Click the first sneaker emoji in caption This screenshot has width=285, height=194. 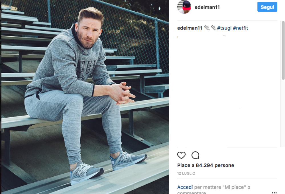(207, 28)
